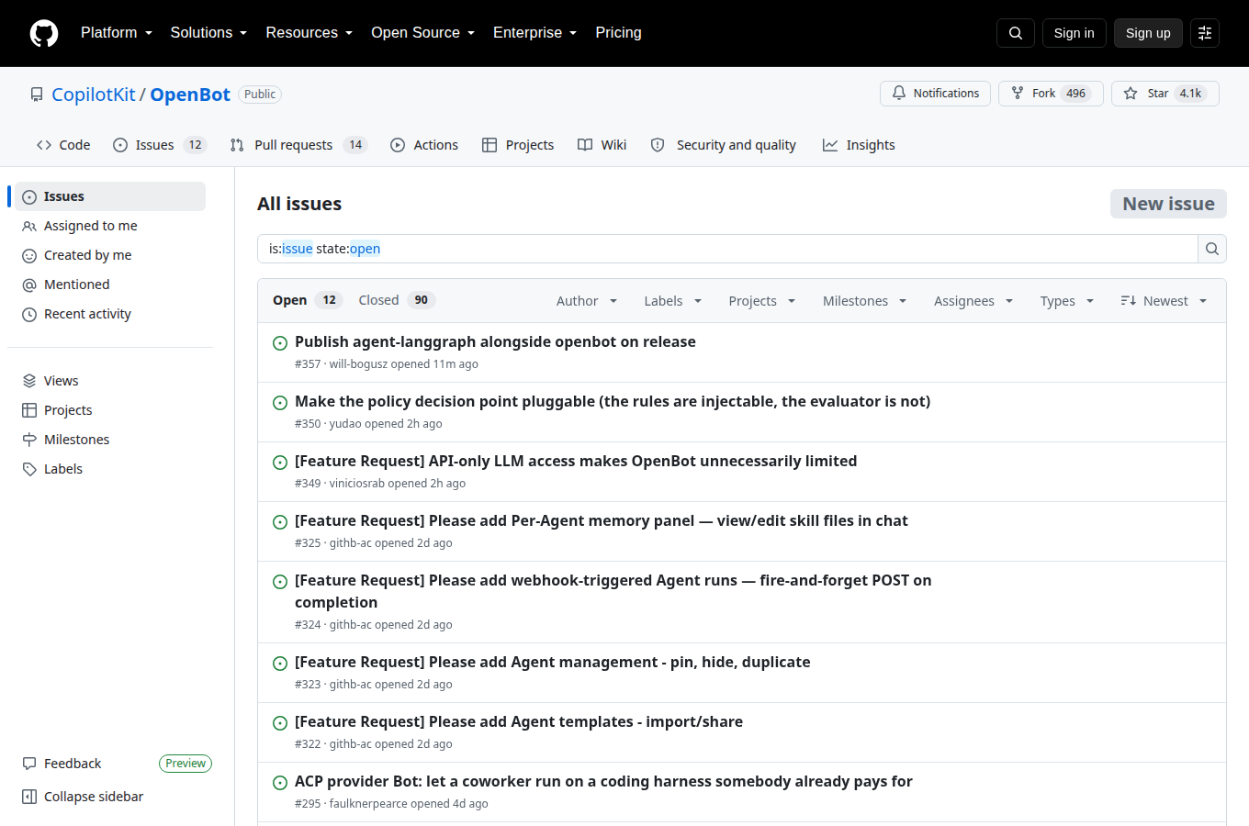Click the open-issue icon for issue #349

click(x=280, y=463)
